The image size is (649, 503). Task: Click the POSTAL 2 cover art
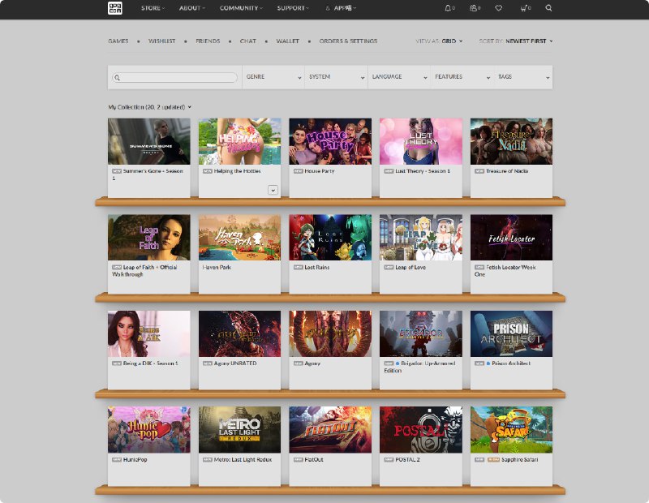[x=420, y=430]
